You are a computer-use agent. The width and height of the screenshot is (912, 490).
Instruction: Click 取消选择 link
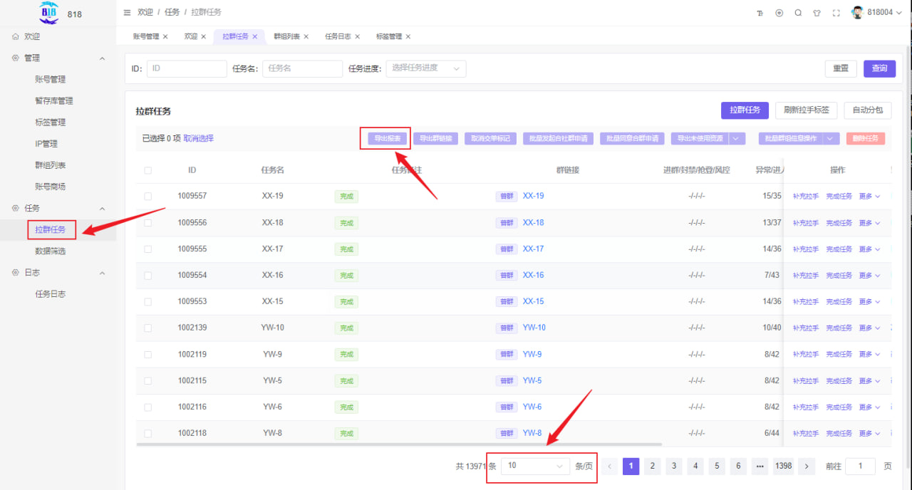(199, 139)
